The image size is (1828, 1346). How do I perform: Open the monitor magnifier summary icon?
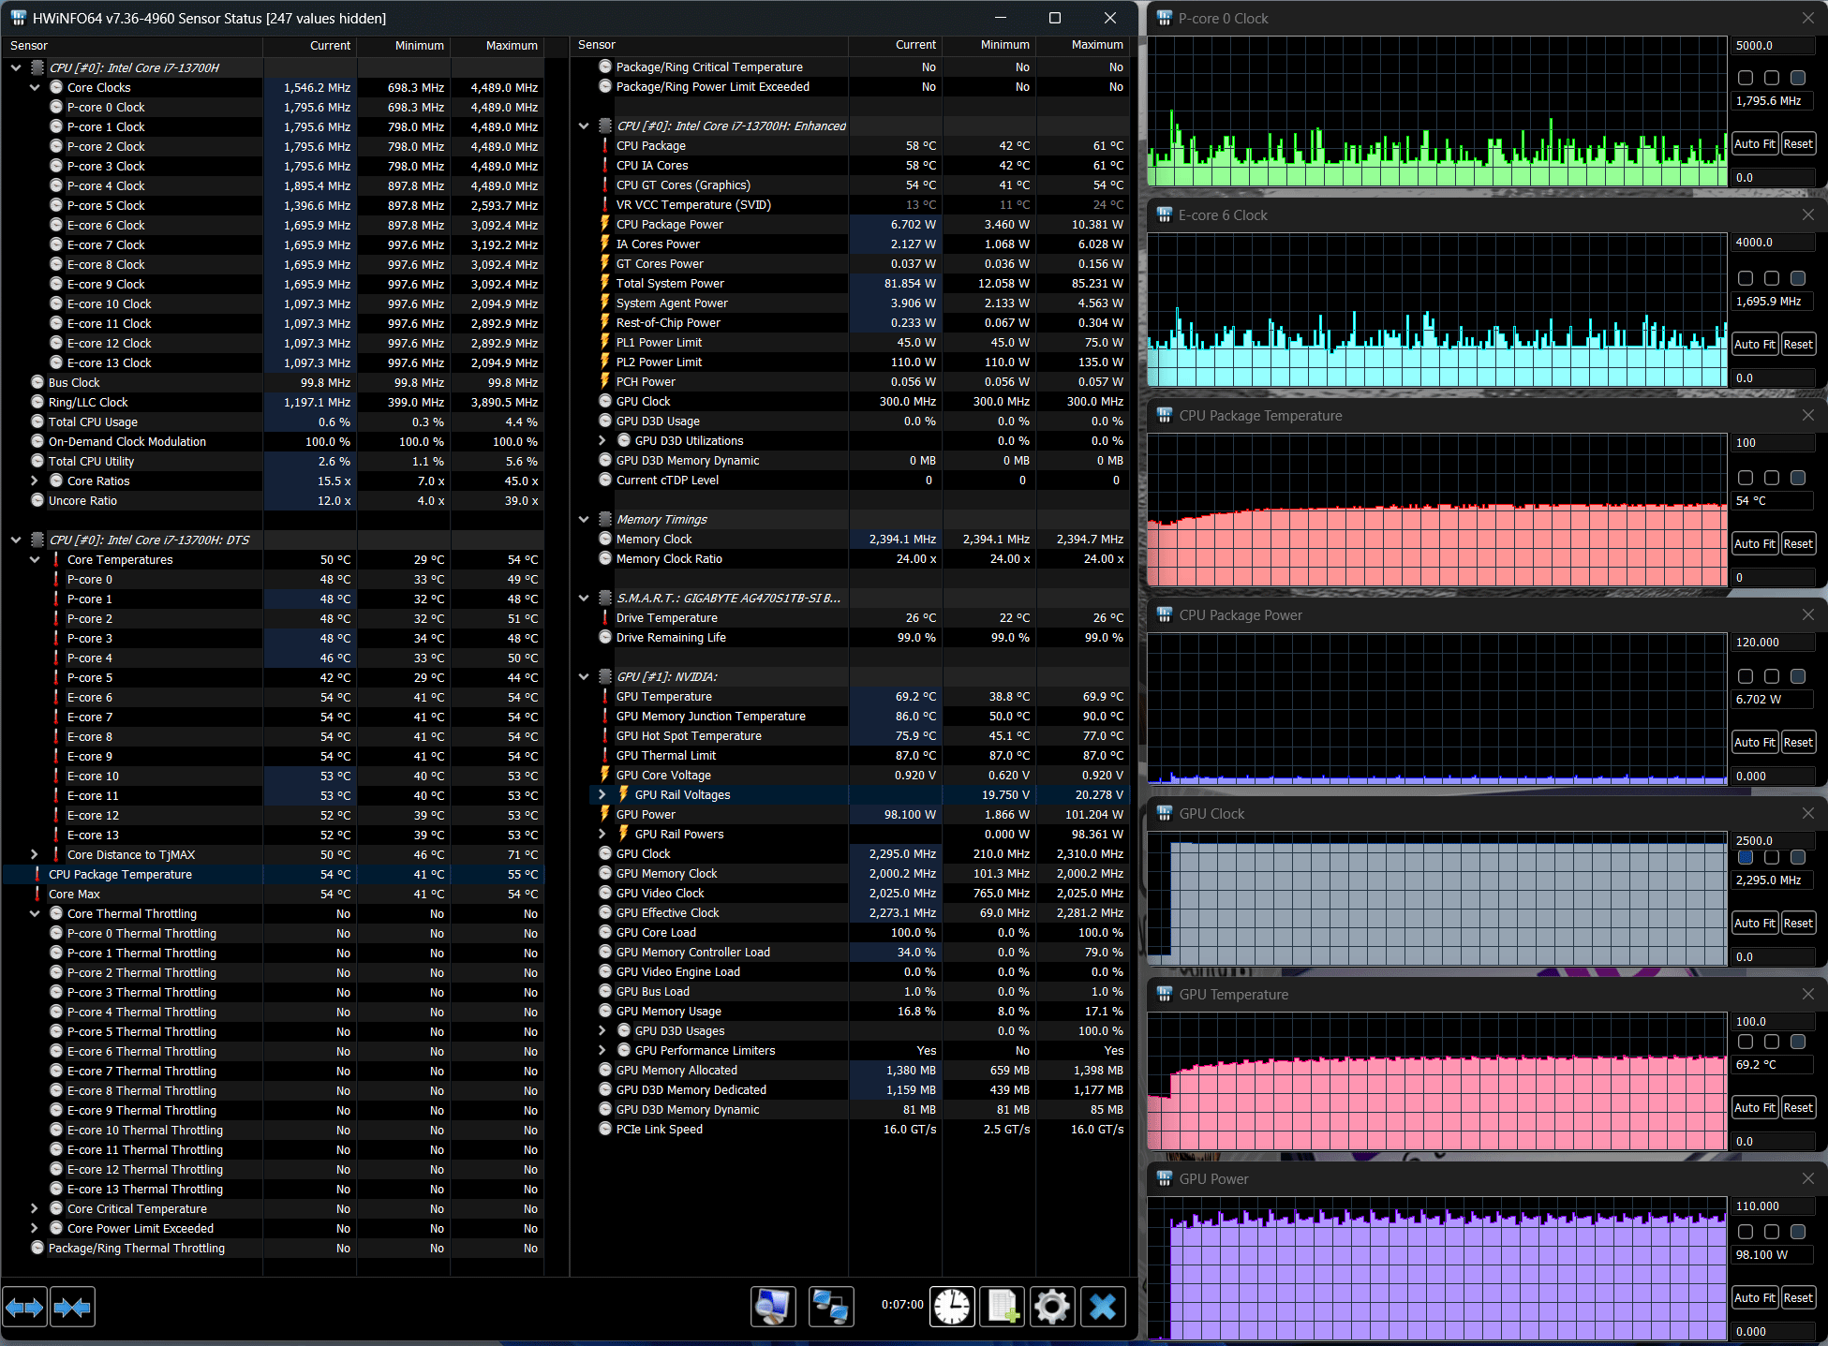(773, 1307)
